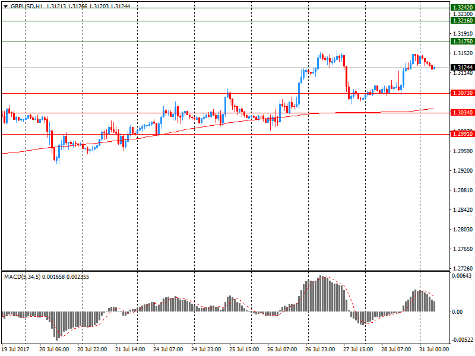475x356 pixels.
Task: Click the 24 Jul 07:00 time label
Action: click(168, 349)
